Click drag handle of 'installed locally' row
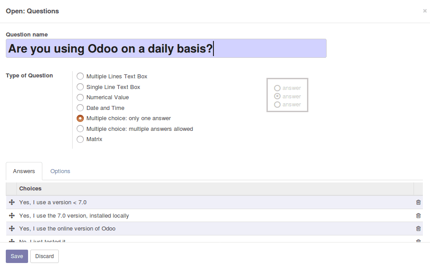Screen dimensions: 430x267 click(x=12, y=216)
